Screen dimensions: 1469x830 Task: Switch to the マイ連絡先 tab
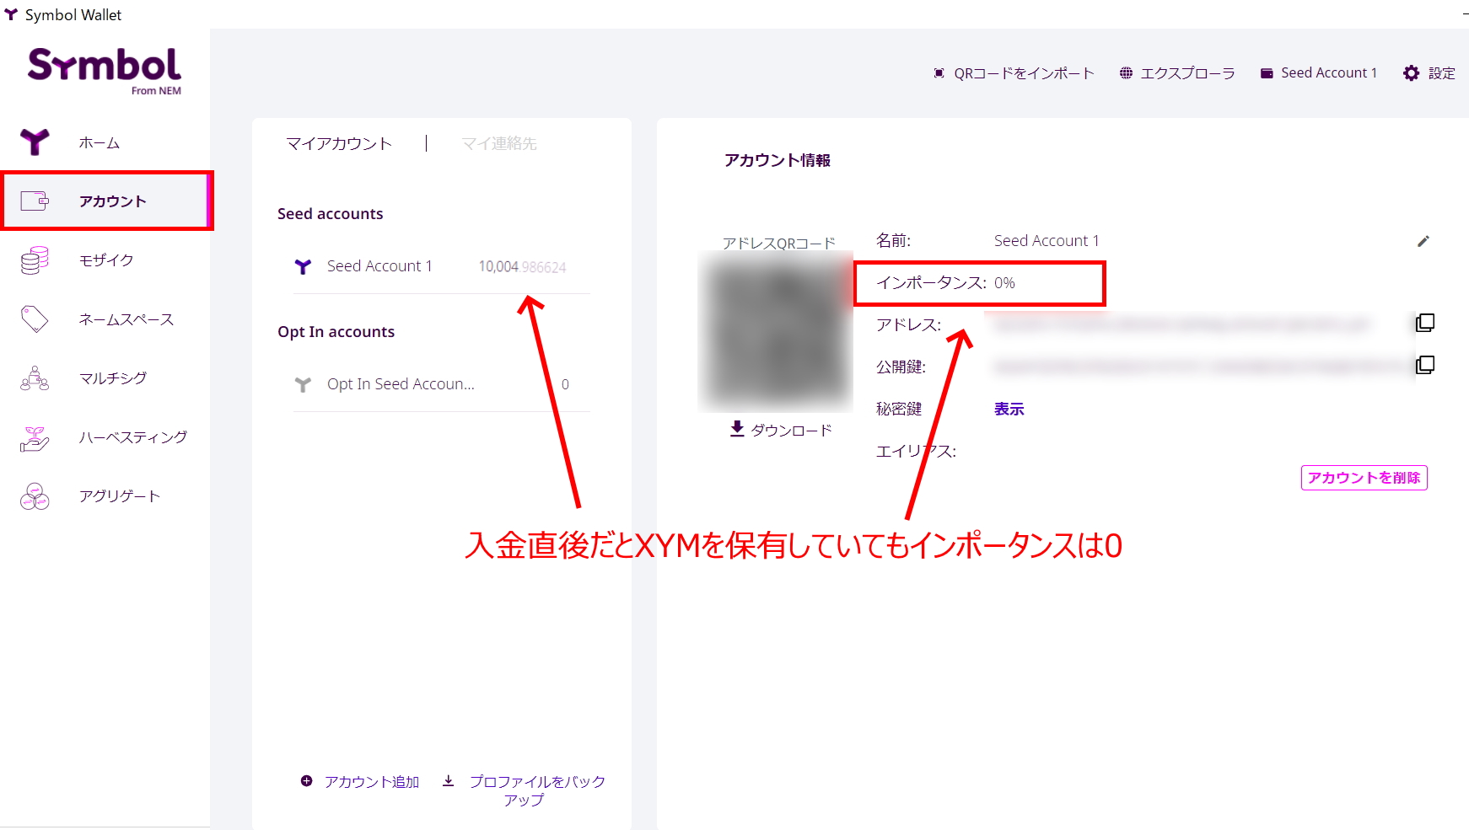click(x=498, y=143)
